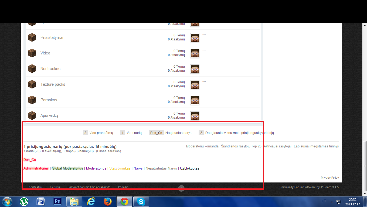Click the dirt block icon beside Pamokos

[32, 100]
